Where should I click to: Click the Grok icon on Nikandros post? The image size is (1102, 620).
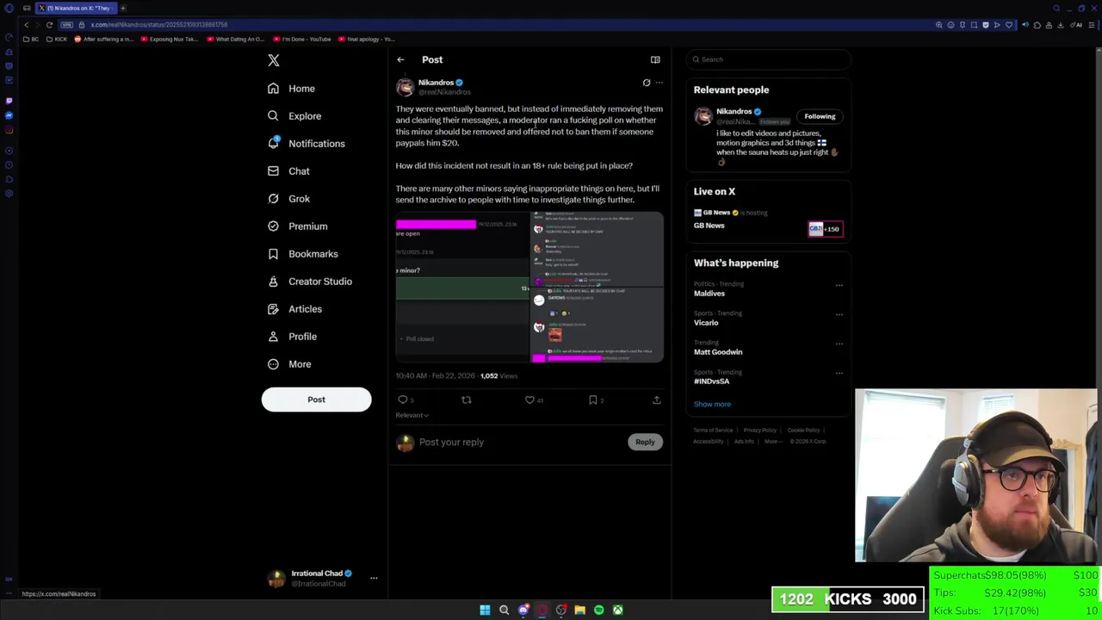[647, 83]
